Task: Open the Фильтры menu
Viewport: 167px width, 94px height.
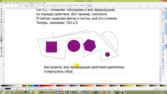Action: [x=31, y=3]
